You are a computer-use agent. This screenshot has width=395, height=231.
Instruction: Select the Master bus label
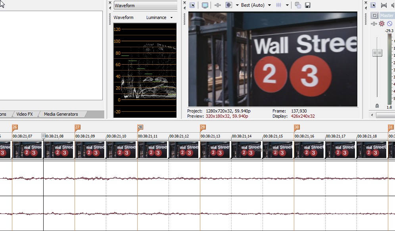387,15
